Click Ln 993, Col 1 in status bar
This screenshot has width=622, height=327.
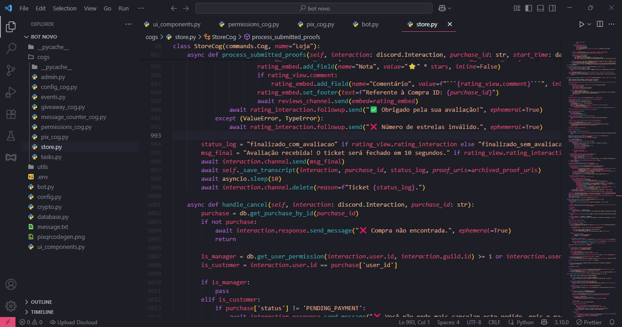pos(414,322)
